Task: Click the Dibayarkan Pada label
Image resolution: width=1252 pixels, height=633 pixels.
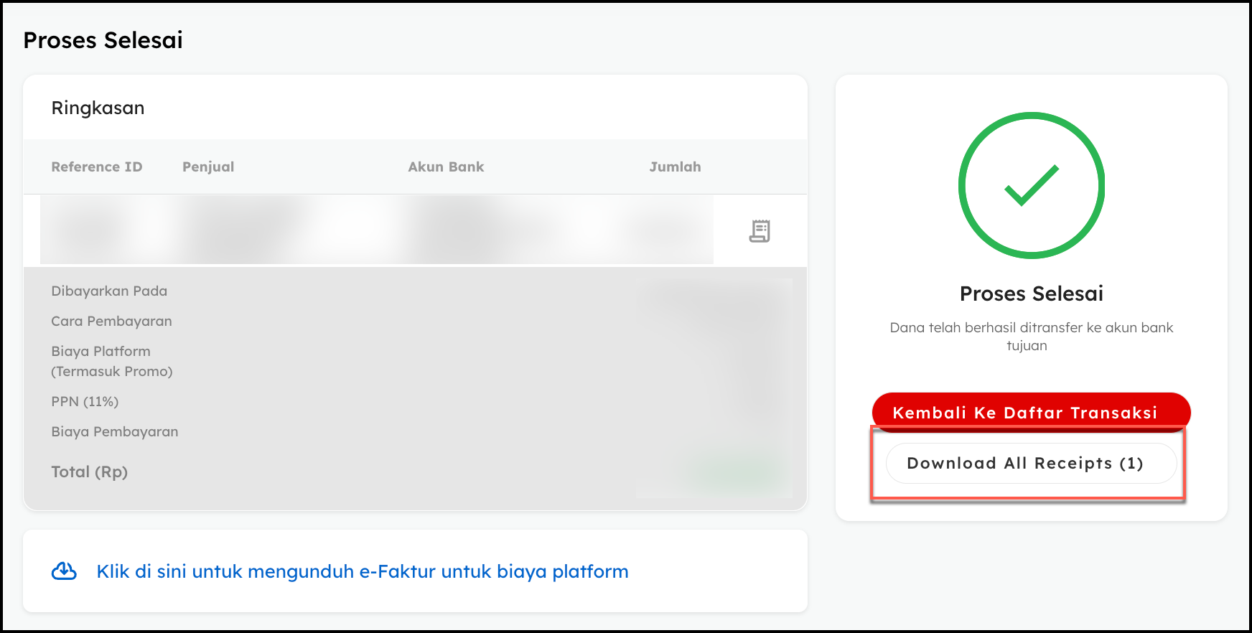Action: coord(109,291)
